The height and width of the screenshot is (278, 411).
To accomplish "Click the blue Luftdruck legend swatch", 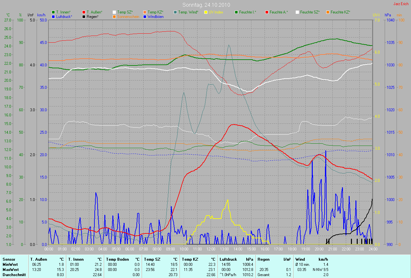I will (x=53, y=16).
